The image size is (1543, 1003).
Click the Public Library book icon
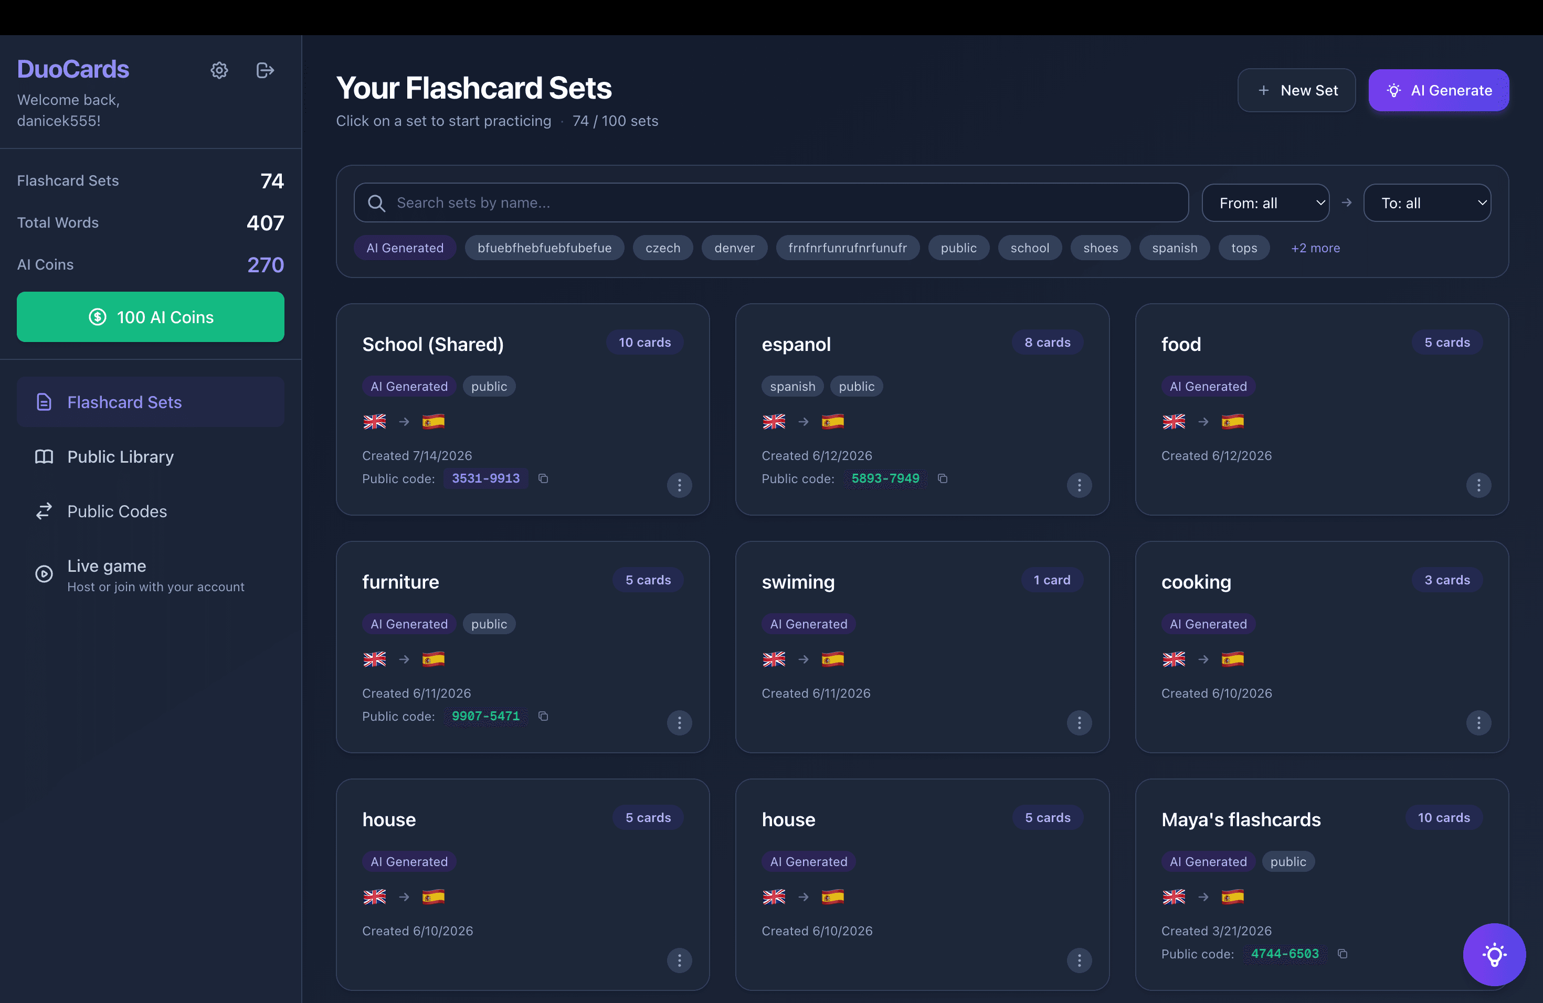(x=44, y=457)
